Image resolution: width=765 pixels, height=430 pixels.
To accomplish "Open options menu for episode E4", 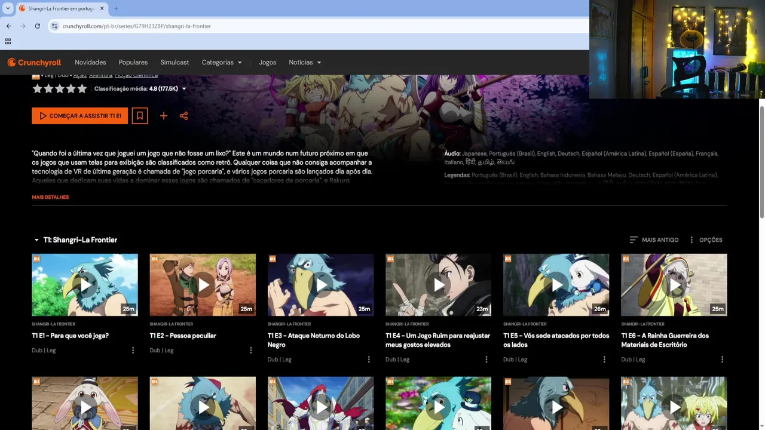I will (x=486, y=360).
